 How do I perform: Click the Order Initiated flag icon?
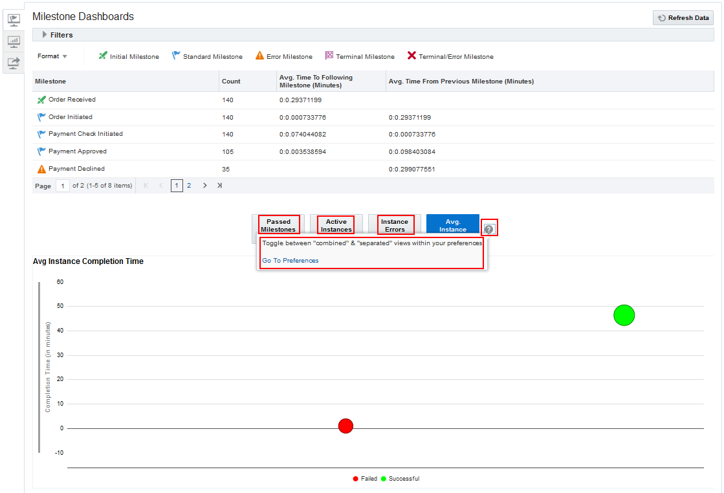(x=41, y=117)
